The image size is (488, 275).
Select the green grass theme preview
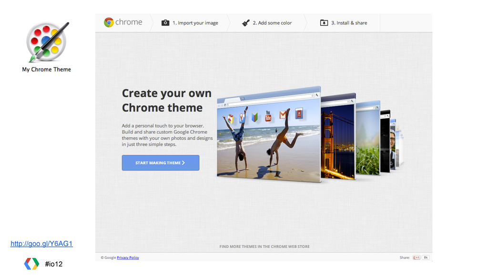coord(368,138)
